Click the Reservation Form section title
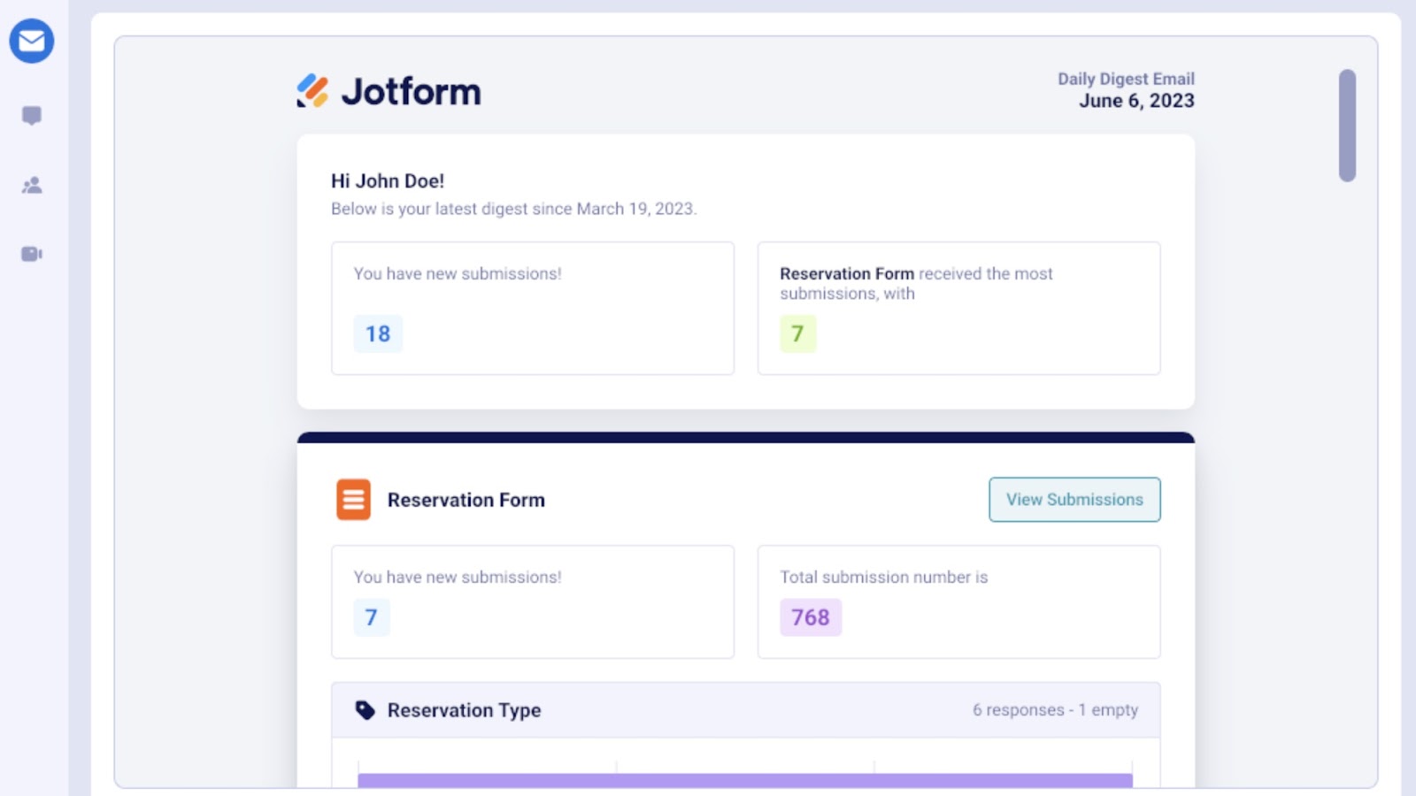Screen dimensions: 1416x796 pos(466,500)
